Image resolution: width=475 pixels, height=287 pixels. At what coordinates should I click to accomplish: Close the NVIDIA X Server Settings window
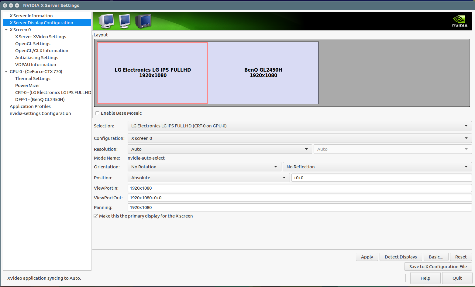tap(5, 5)
